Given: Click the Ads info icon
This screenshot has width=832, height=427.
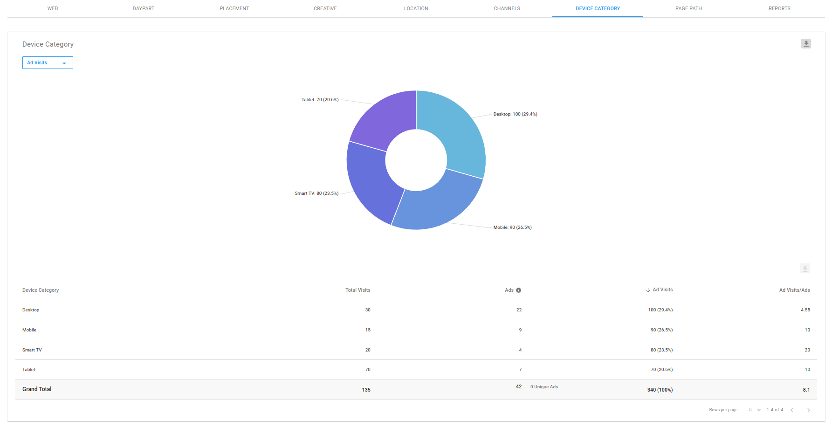Looking at the screenshot, I should [518, 290].
